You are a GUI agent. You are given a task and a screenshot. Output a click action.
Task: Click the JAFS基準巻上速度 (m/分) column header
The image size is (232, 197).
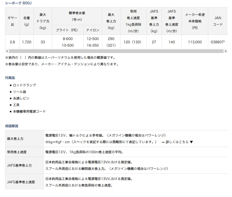[172, 21]
